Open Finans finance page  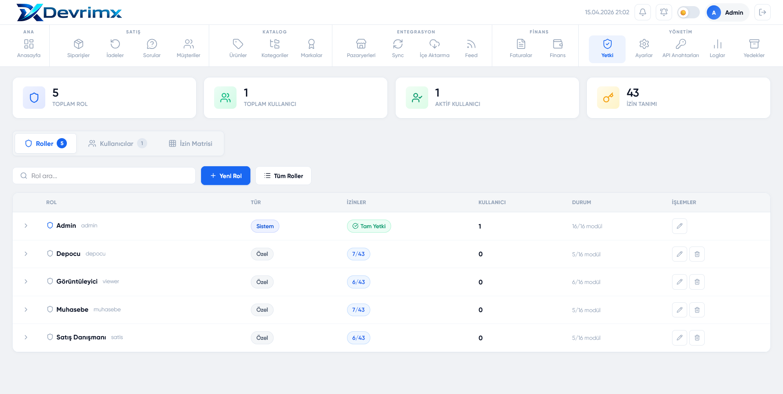558,49
